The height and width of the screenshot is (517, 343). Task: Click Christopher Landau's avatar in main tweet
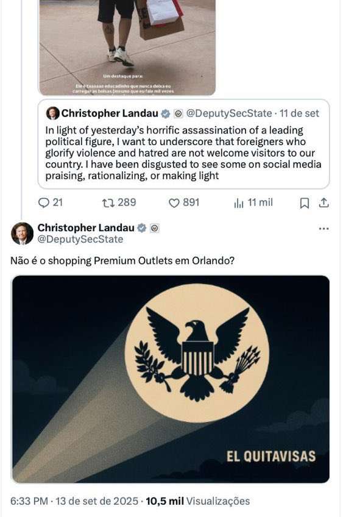pyautogui.click(x=22, y=234)
